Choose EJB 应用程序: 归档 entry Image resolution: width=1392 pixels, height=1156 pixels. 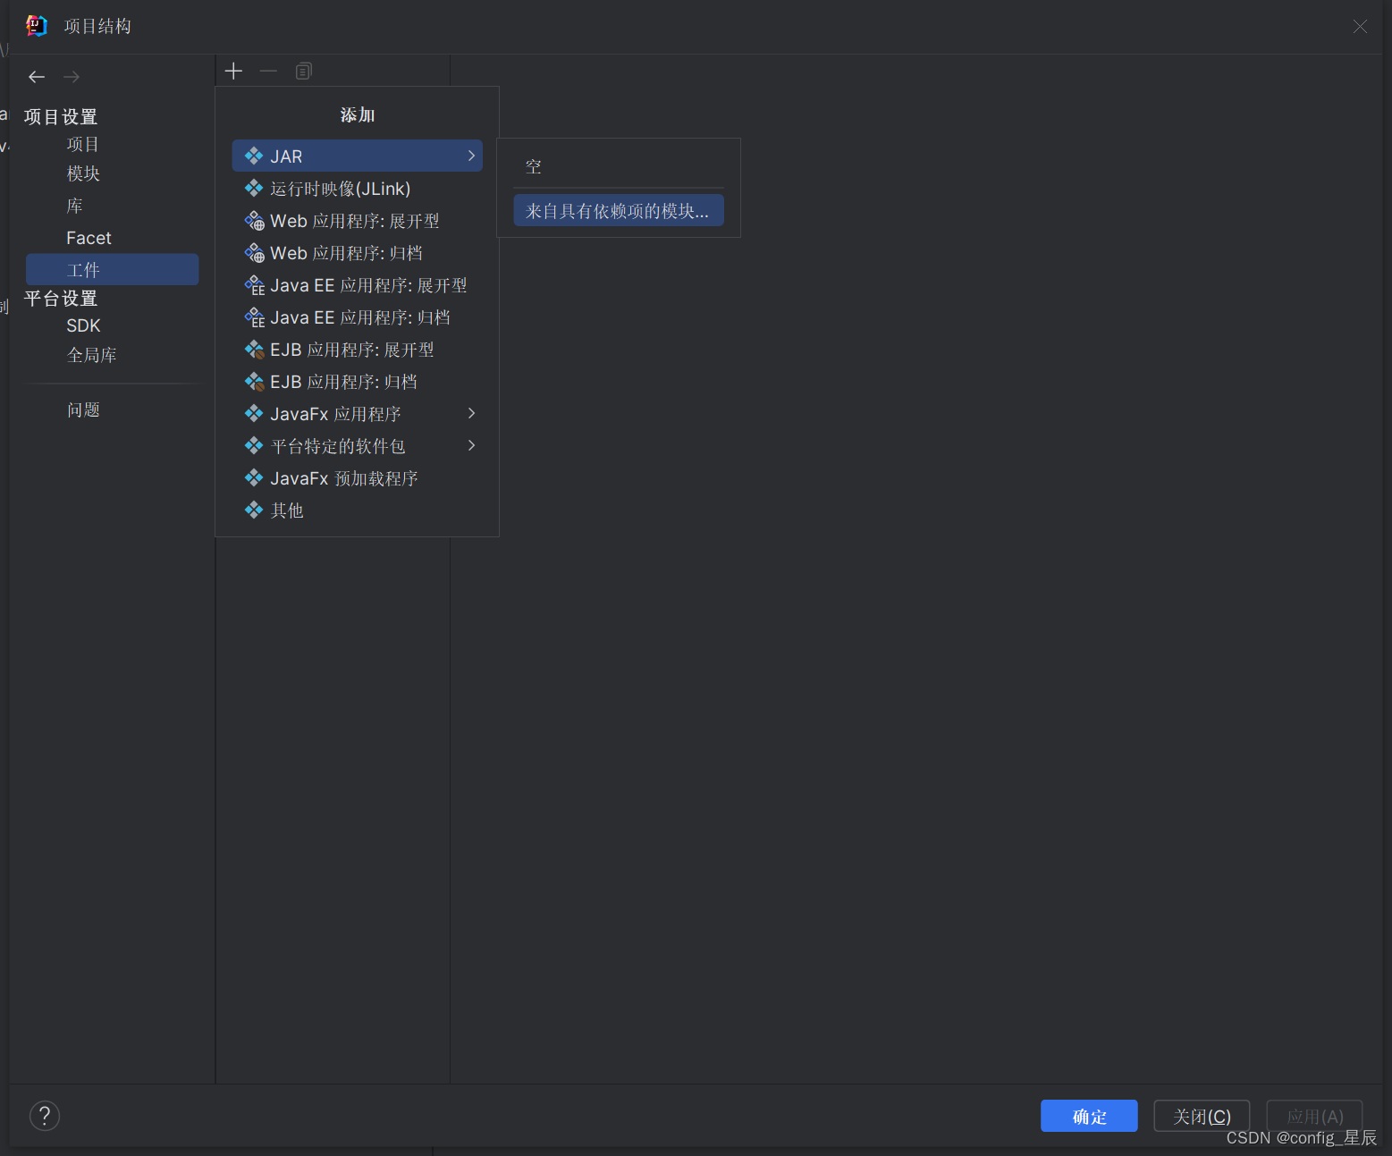pos(357,382)
